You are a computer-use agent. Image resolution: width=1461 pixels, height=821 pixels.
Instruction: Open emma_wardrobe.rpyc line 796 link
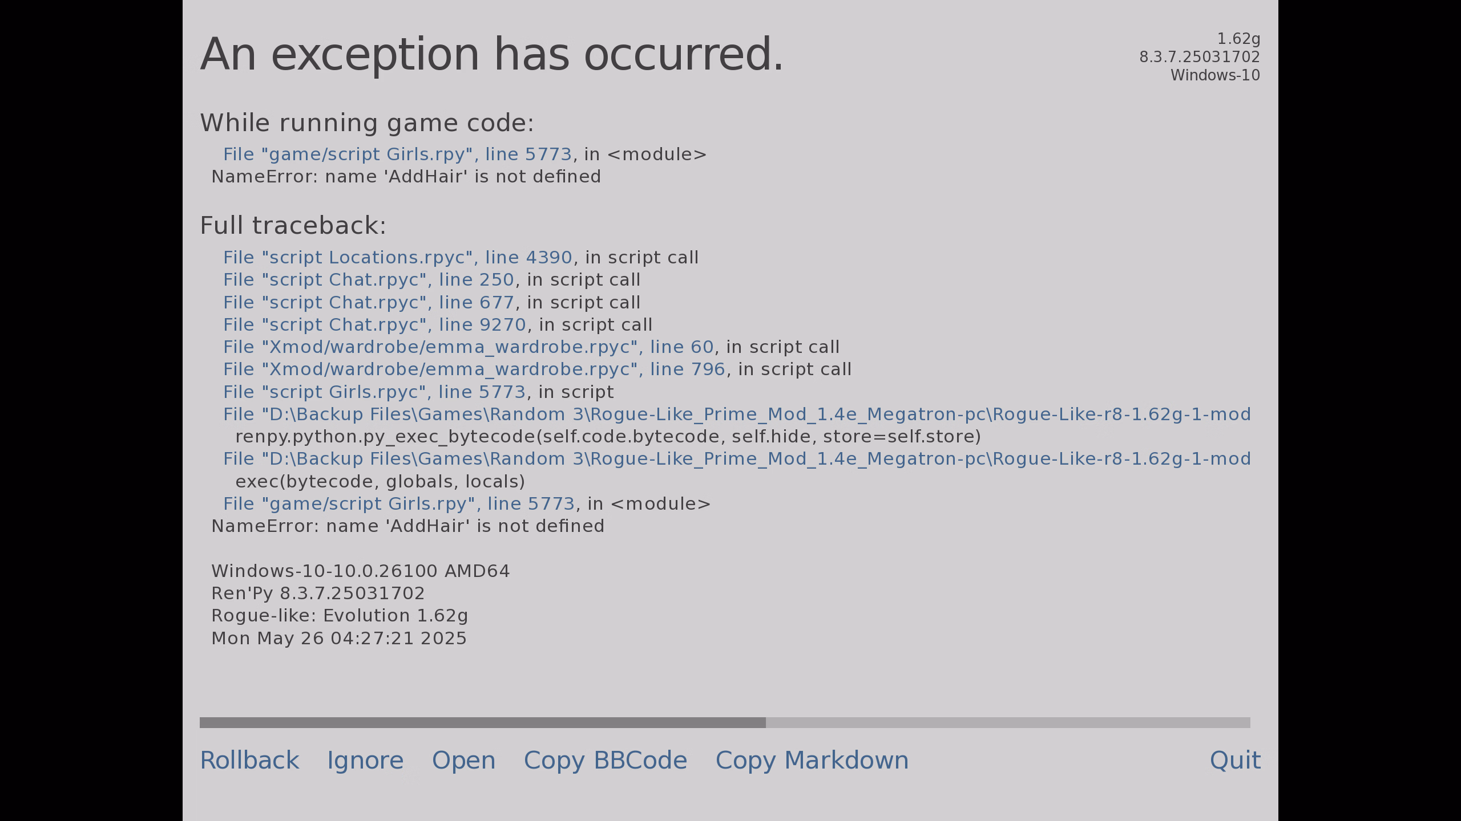474,369
